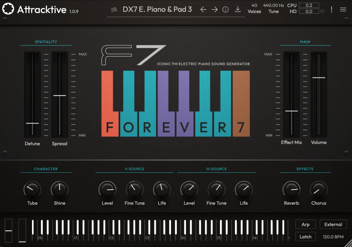Switch to External sync mode
The width and height of the screenshot is (352, 247).
tap(333, 224)
